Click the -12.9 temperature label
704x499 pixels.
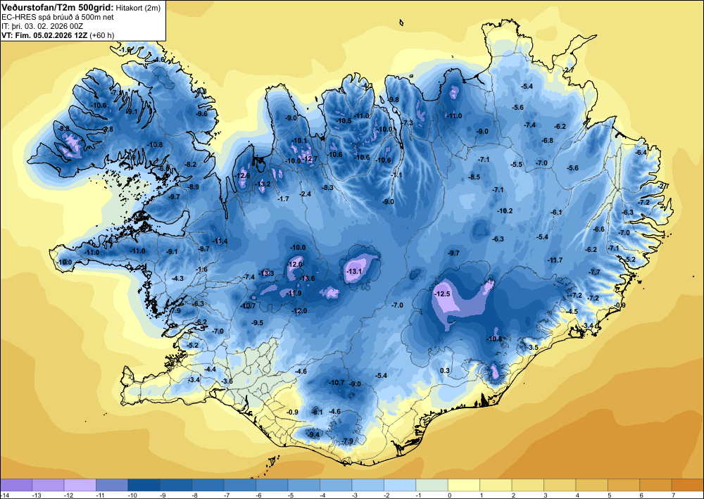[x=243, y=176]
